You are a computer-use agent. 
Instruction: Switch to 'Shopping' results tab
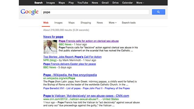86,23
